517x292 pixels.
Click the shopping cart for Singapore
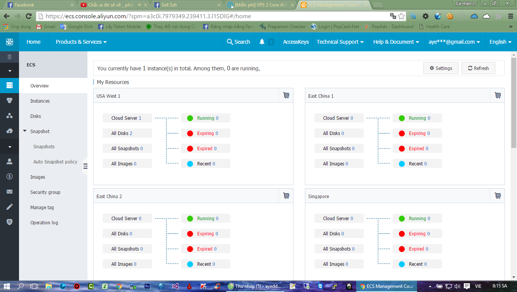[498, 196]
